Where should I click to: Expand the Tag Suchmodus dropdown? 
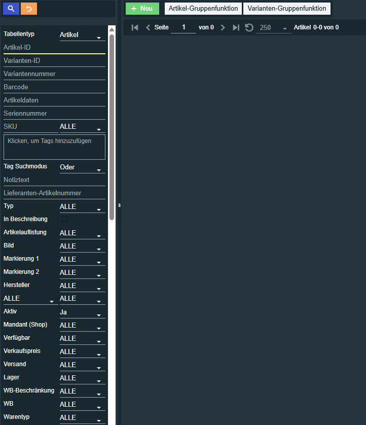click(82, 167)
